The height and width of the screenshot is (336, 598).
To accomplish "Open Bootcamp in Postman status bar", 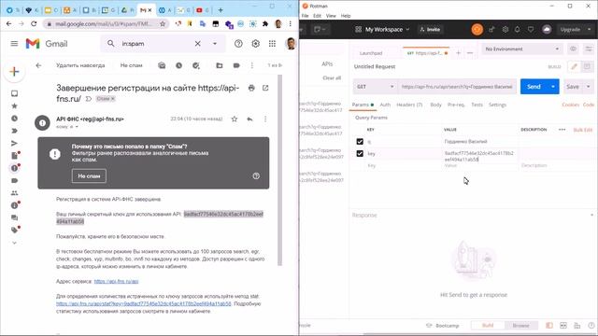I will pos(443,326).
